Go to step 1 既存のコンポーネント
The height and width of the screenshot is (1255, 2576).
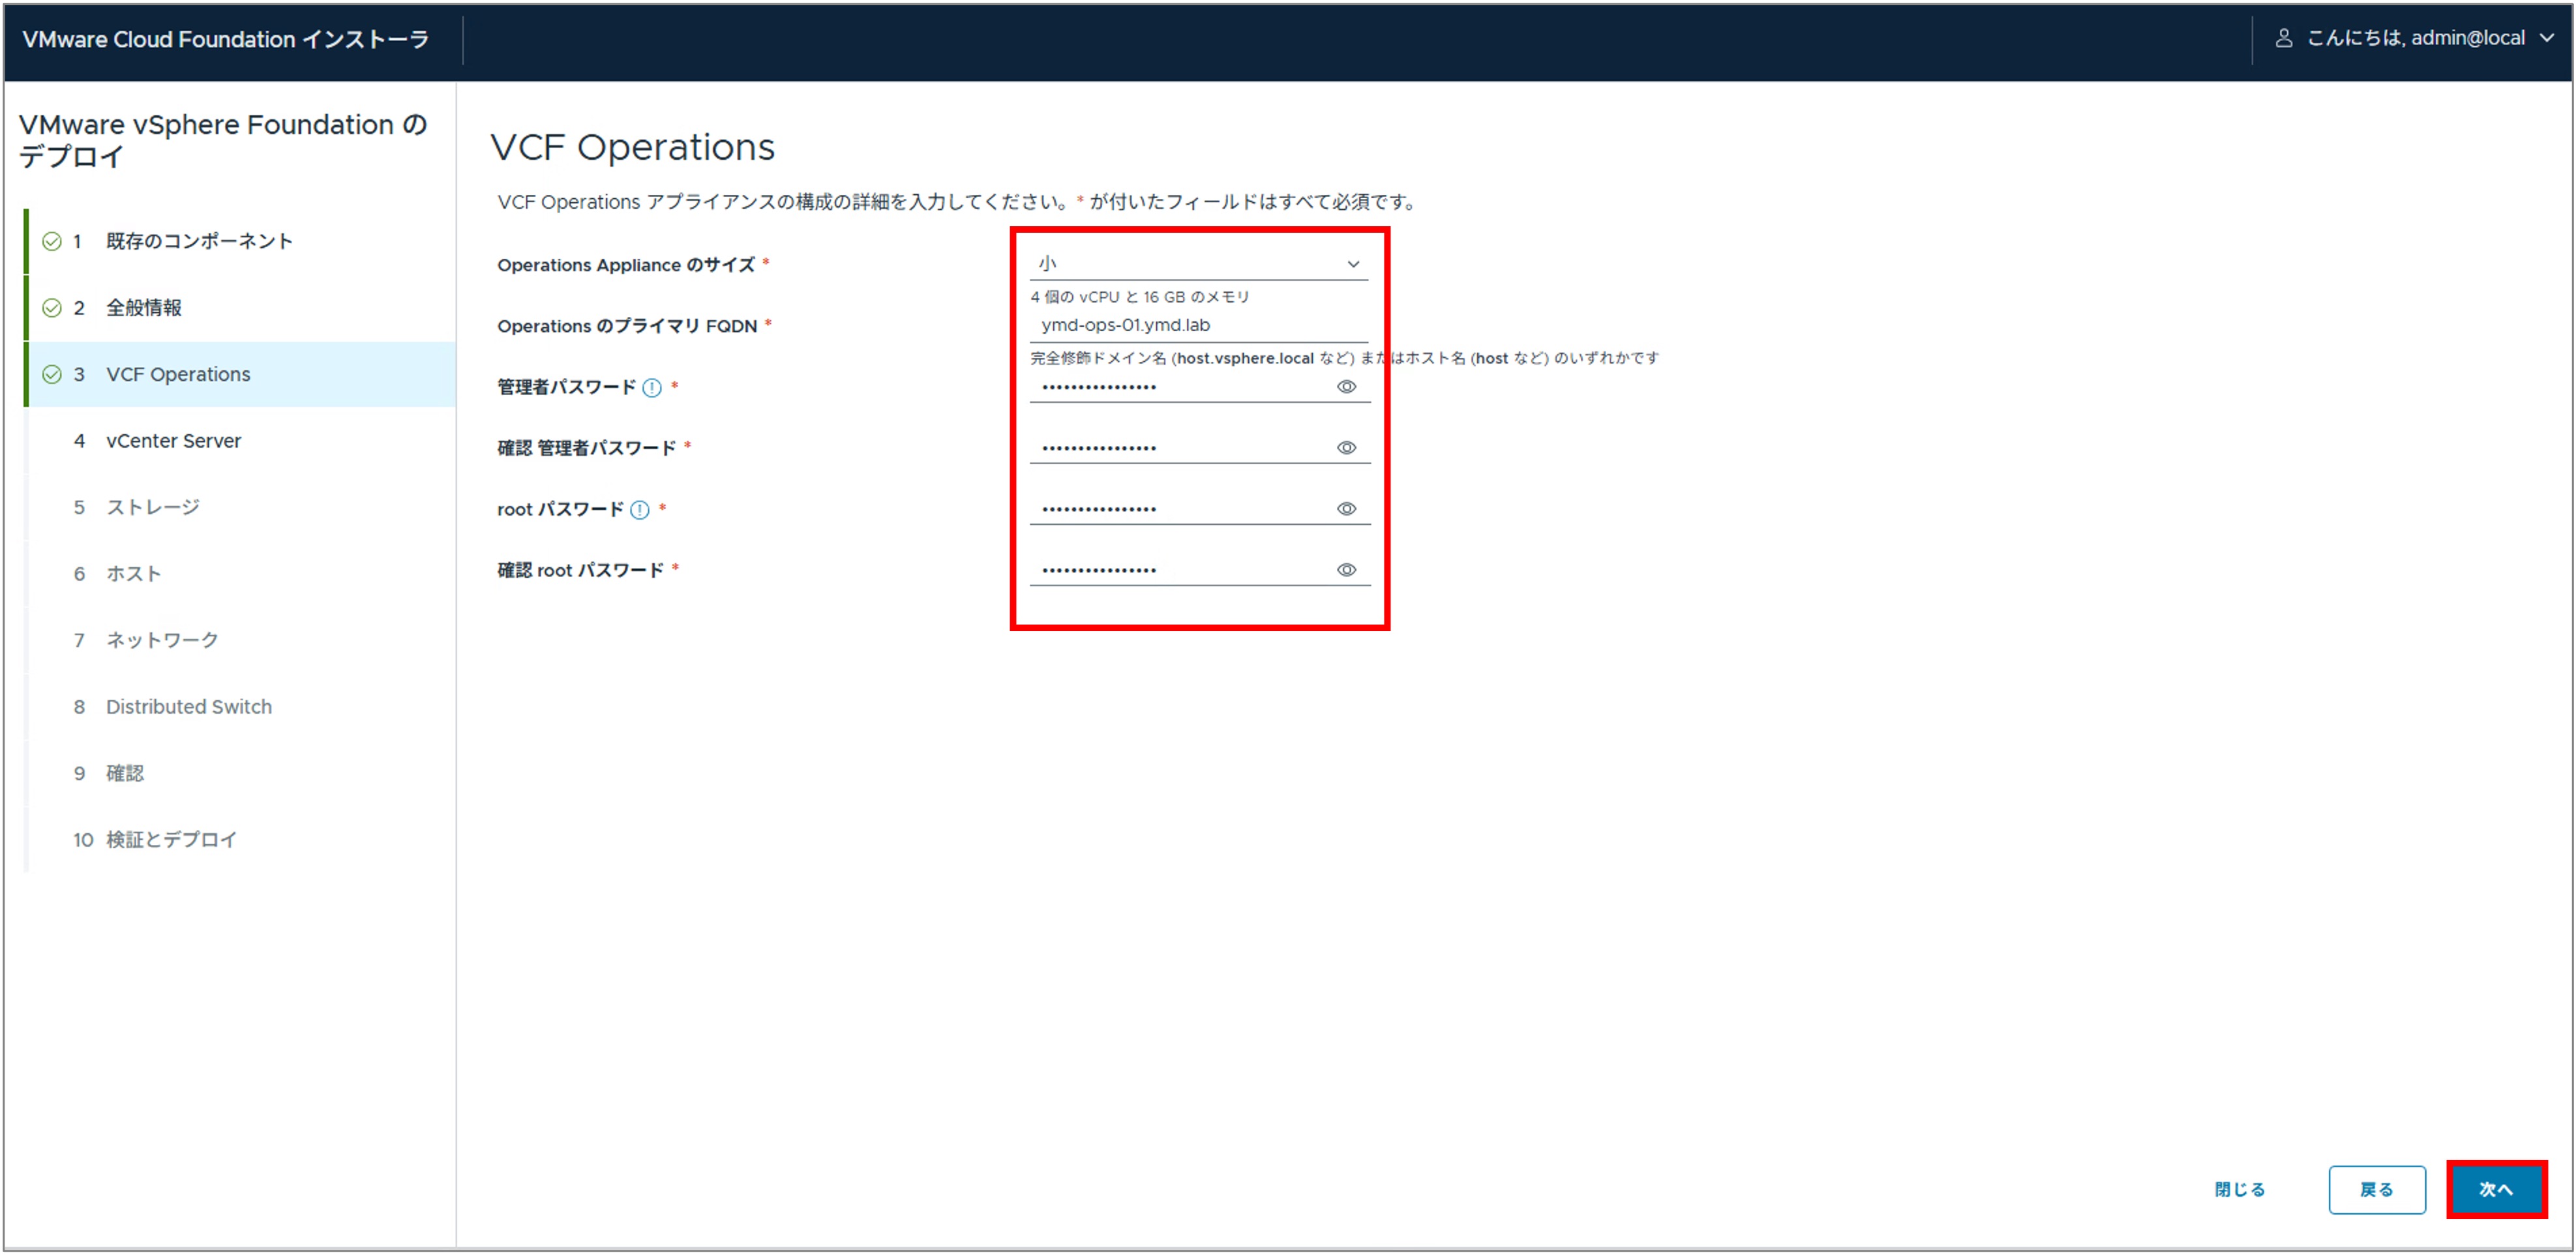(x=240, y=241)
